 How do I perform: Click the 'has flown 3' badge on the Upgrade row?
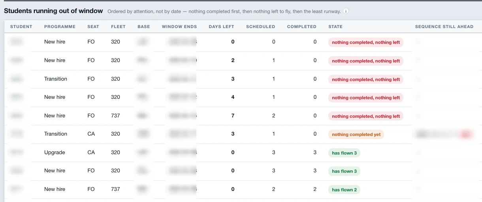(344, 153)
